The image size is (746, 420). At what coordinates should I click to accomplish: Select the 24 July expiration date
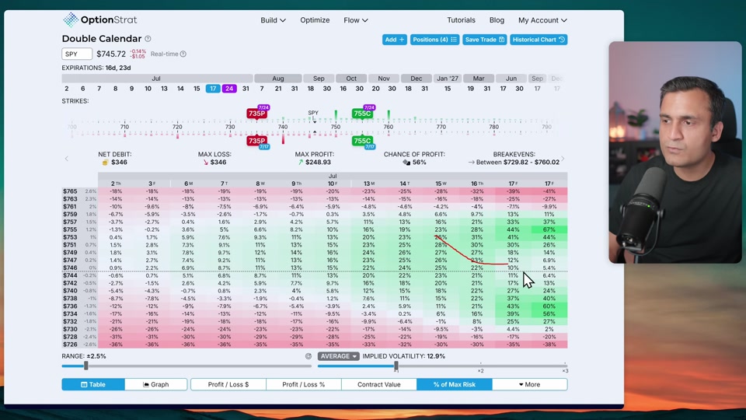229,89
